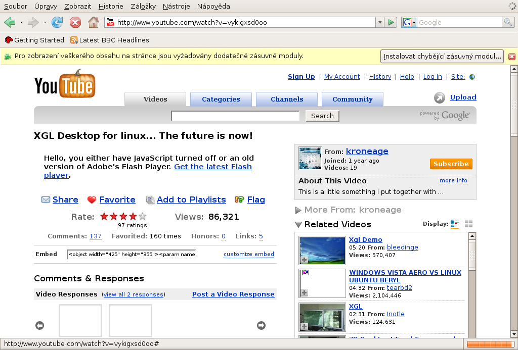Rate the video with the fifth star
Image resolution: width=518 pixels, height=350 pixels.
click(x=142, y=216)
